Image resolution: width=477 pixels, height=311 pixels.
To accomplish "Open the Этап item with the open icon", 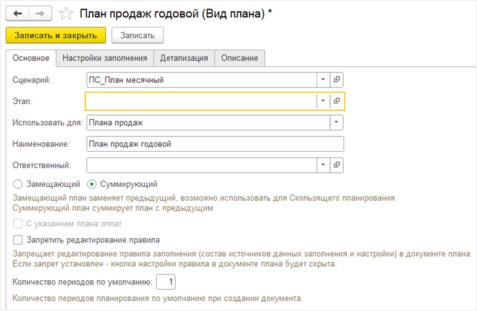I will 336,101.
